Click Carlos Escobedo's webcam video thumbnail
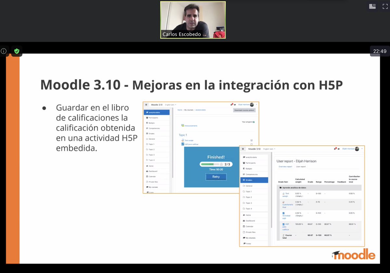390x273 pixels. pos(193,19)
